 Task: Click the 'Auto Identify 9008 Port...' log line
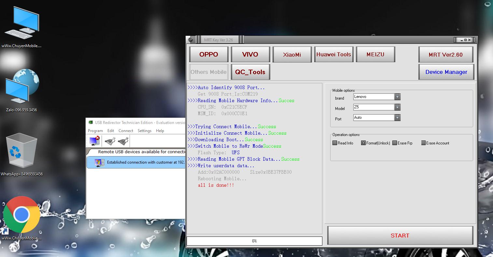(226, 88)
